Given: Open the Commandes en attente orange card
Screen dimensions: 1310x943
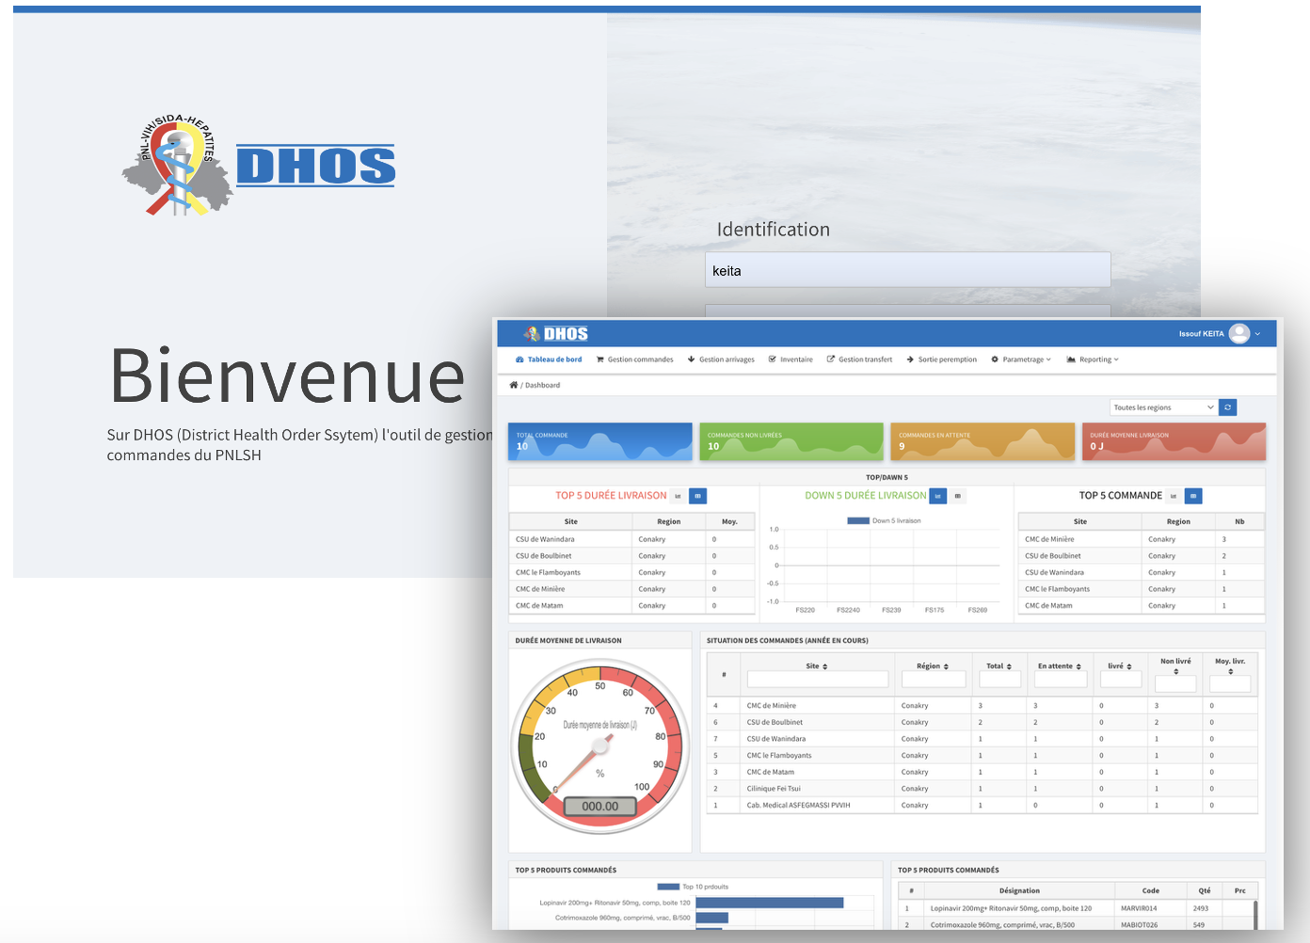Looking at the screenshot, I should pos(982,441).
